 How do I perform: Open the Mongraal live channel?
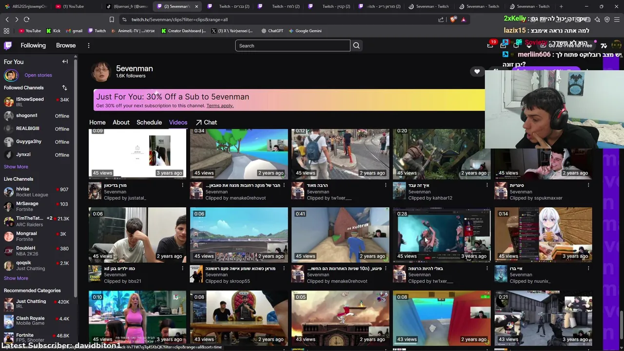coord(37,236)
